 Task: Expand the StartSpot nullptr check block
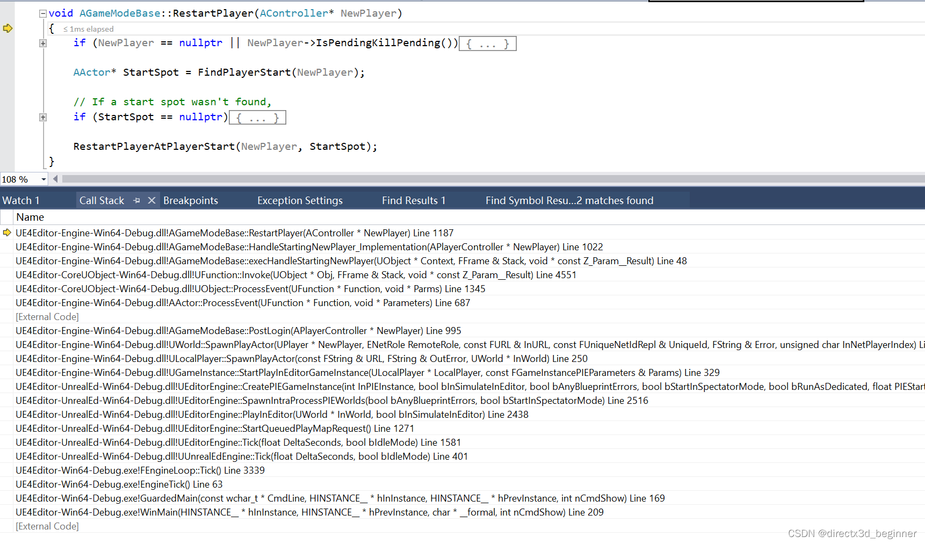pos(43,117)
